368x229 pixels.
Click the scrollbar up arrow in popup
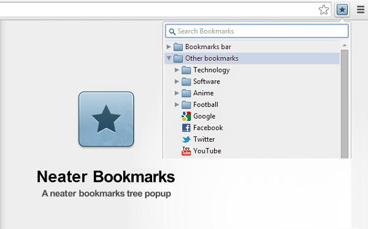344,45
